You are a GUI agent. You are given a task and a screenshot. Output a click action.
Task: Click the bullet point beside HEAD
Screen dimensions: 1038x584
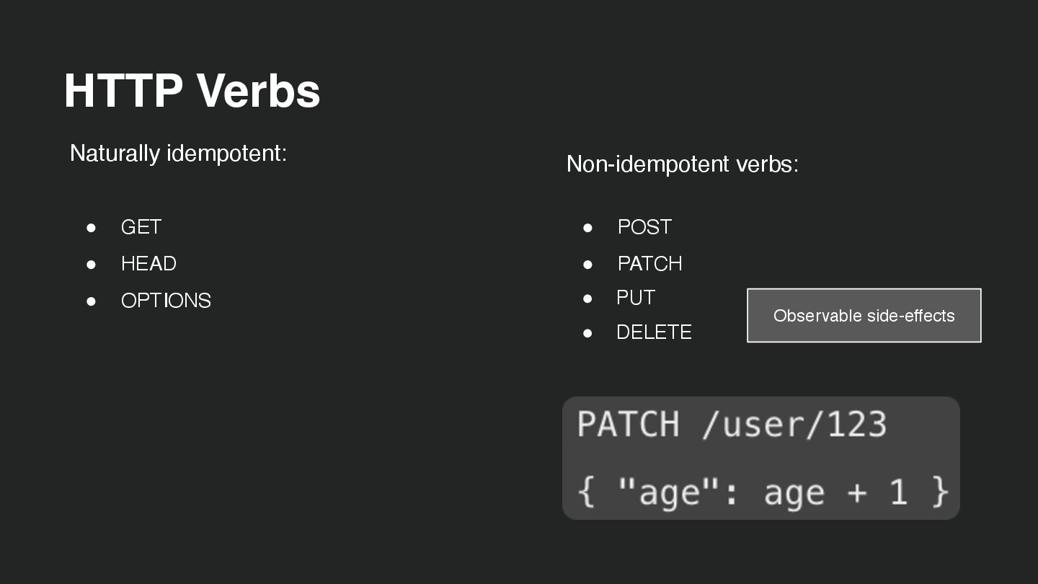(x=92, y=264)
